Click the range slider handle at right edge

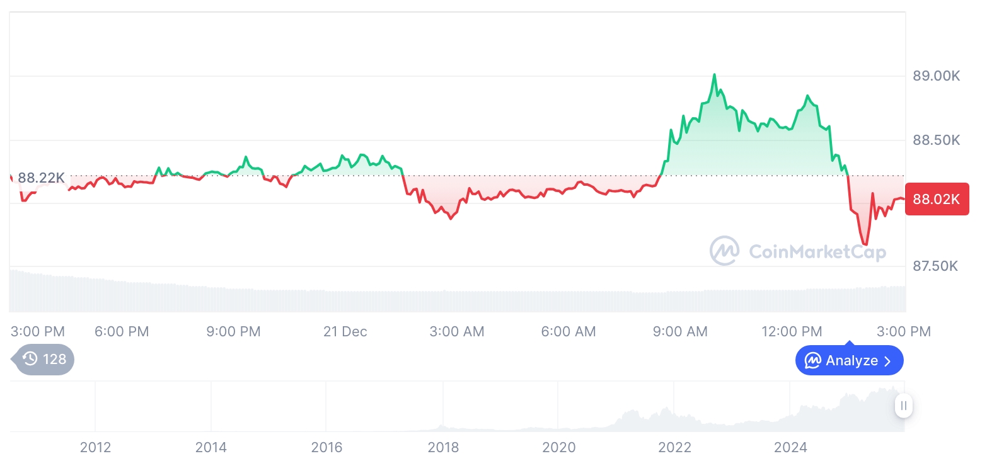pyautogui.click(x=904, y=406)
